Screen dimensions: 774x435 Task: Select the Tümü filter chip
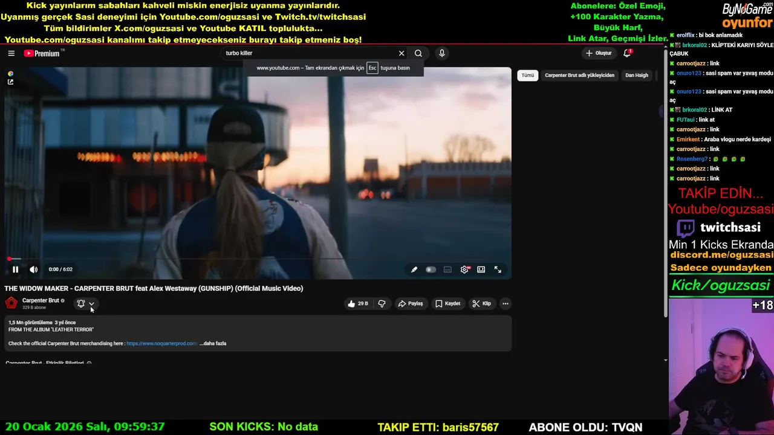click(x=528, y=76)
